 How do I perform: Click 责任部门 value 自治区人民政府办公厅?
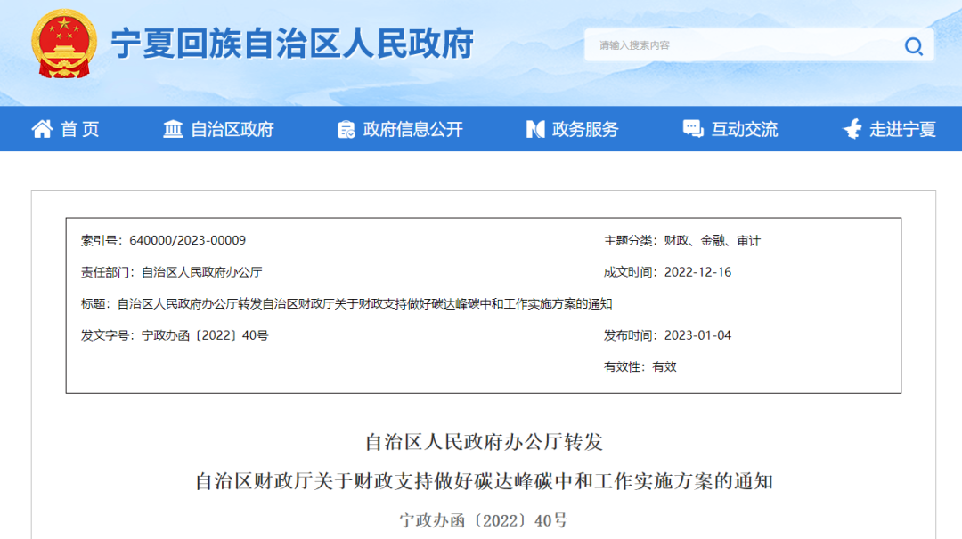[202, 272]
